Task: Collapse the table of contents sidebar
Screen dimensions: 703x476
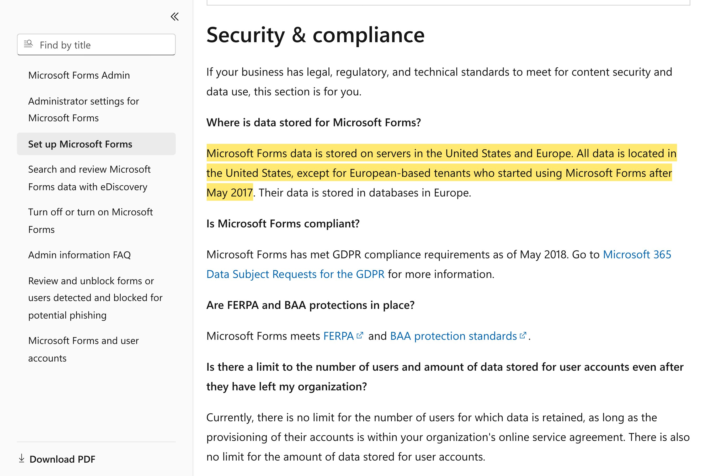Action: click(174, 17)
